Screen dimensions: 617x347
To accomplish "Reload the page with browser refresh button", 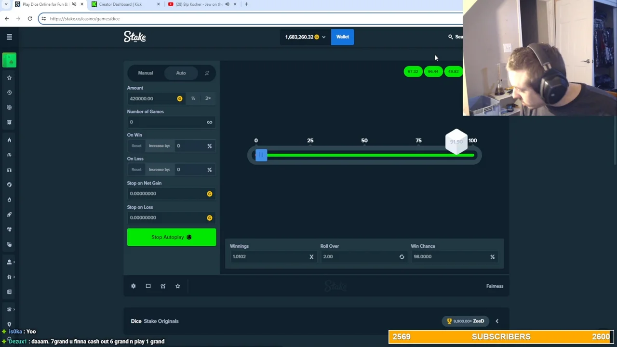I will click(30, 19).
